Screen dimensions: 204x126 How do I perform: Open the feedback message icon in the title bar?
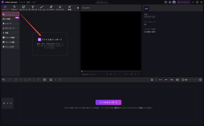166,2
